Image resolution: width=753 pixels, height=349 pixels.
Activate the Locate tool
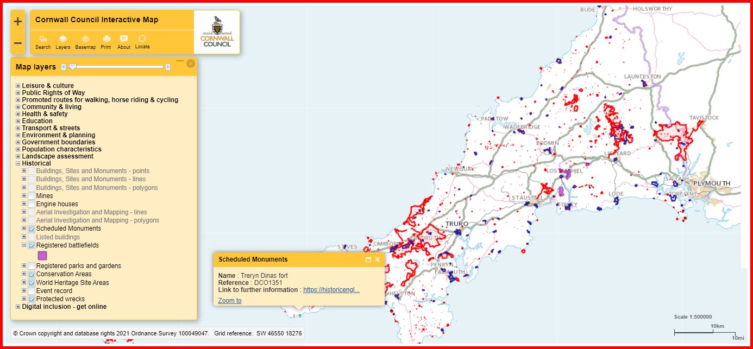coord(142,40)
